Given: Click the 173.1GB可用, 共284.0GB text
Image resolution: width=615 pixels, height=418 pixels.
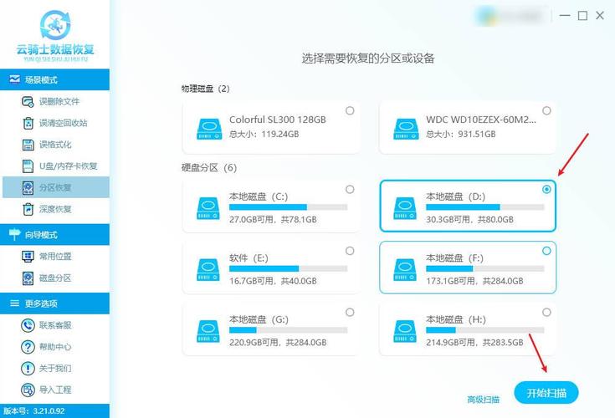Looking at the screenshot, I should (x=474, y=281).
